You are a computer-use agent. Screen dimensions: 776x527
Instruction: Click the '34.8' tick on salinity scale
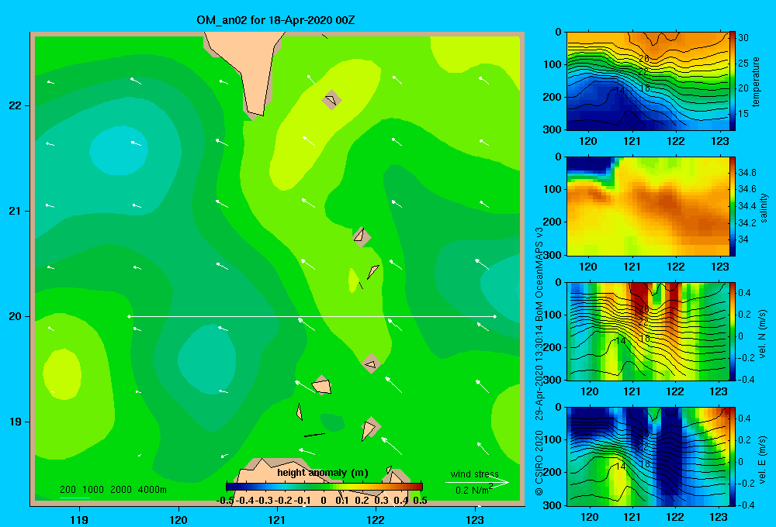(747, 173)
